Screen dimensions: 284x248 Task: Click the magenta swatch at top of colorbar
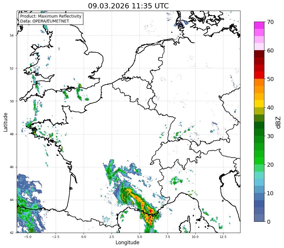(259, 25)
